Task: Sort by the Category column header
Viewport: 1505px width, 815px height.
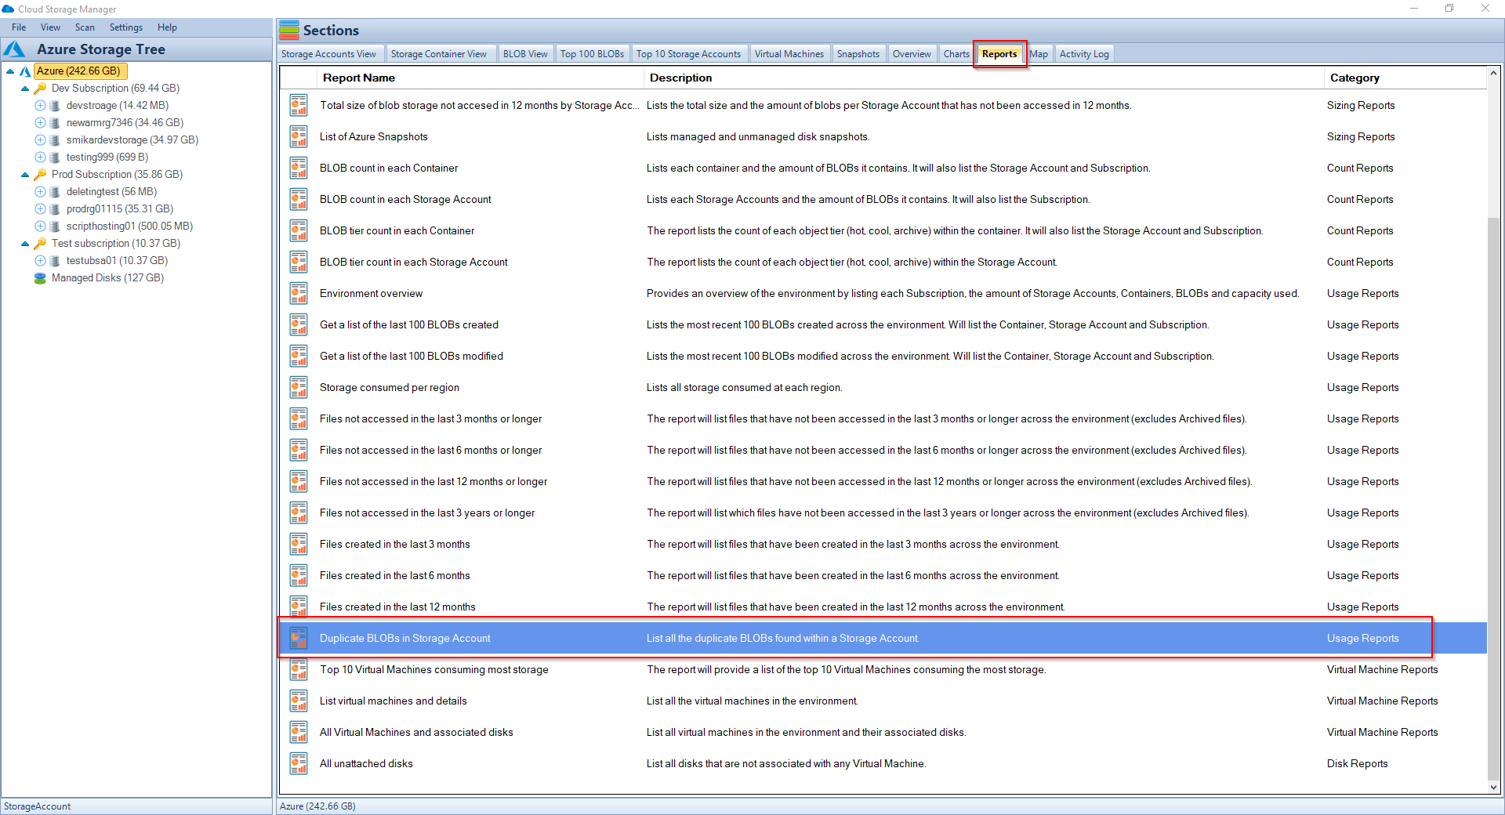Action: (1405, 78)
